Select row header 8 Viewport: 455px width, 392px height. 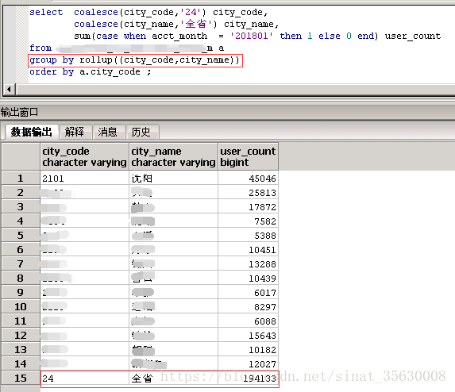[21, 278]
